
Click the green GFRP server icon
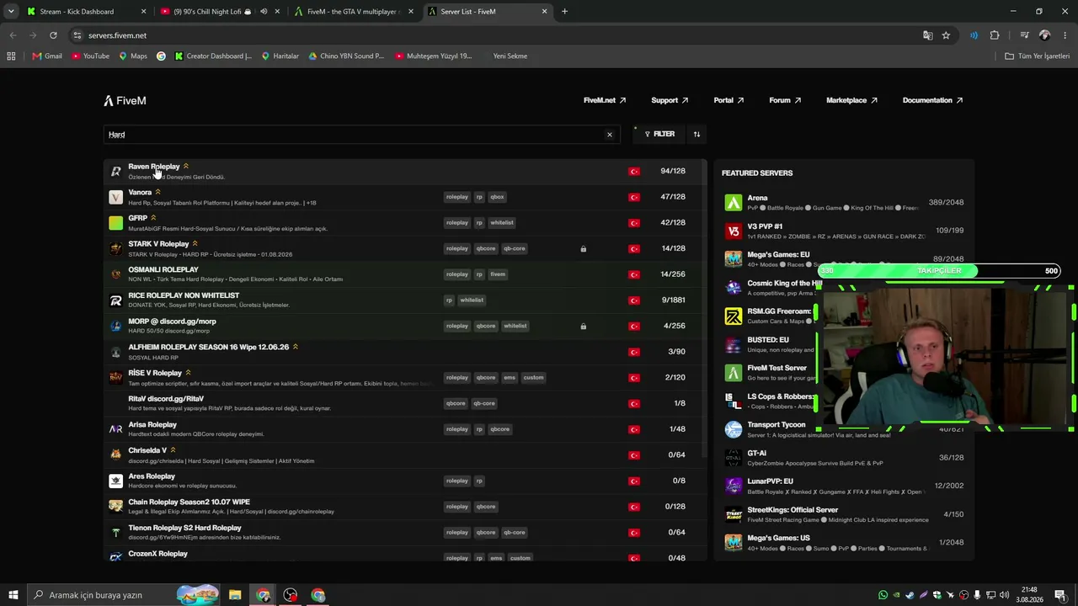click(x=116, y=223)
